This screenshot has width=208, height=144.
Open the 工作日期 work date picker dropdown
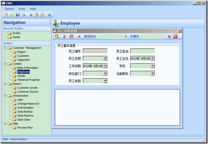[105, 66]
